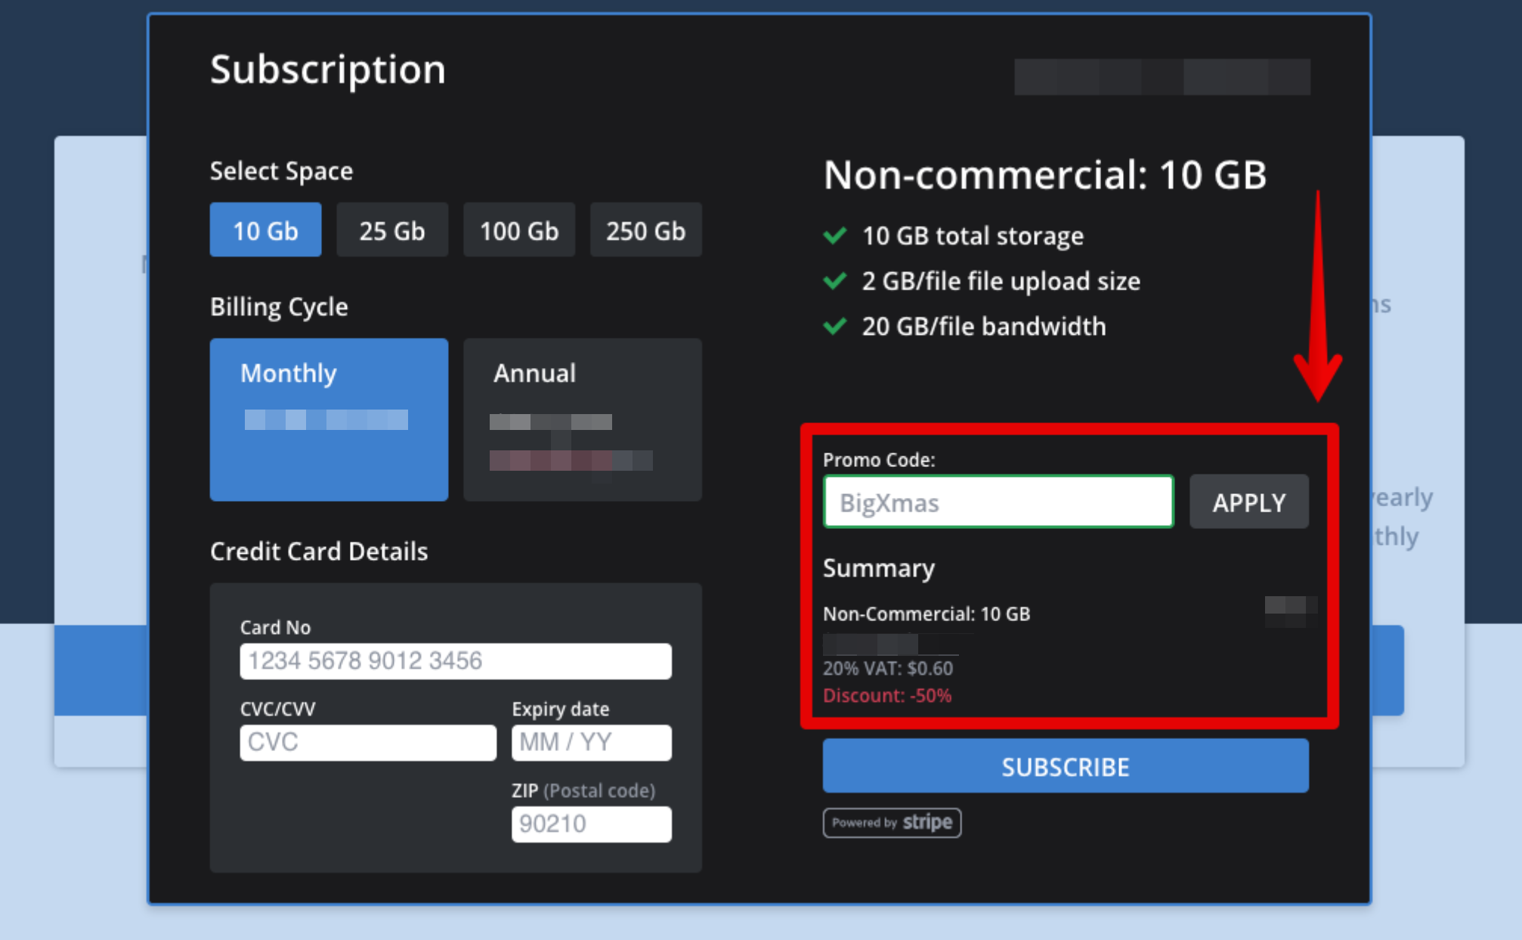This screenshot has height=940, width=1522.
Task: Focus the Card No field
Action: (455, 661)
